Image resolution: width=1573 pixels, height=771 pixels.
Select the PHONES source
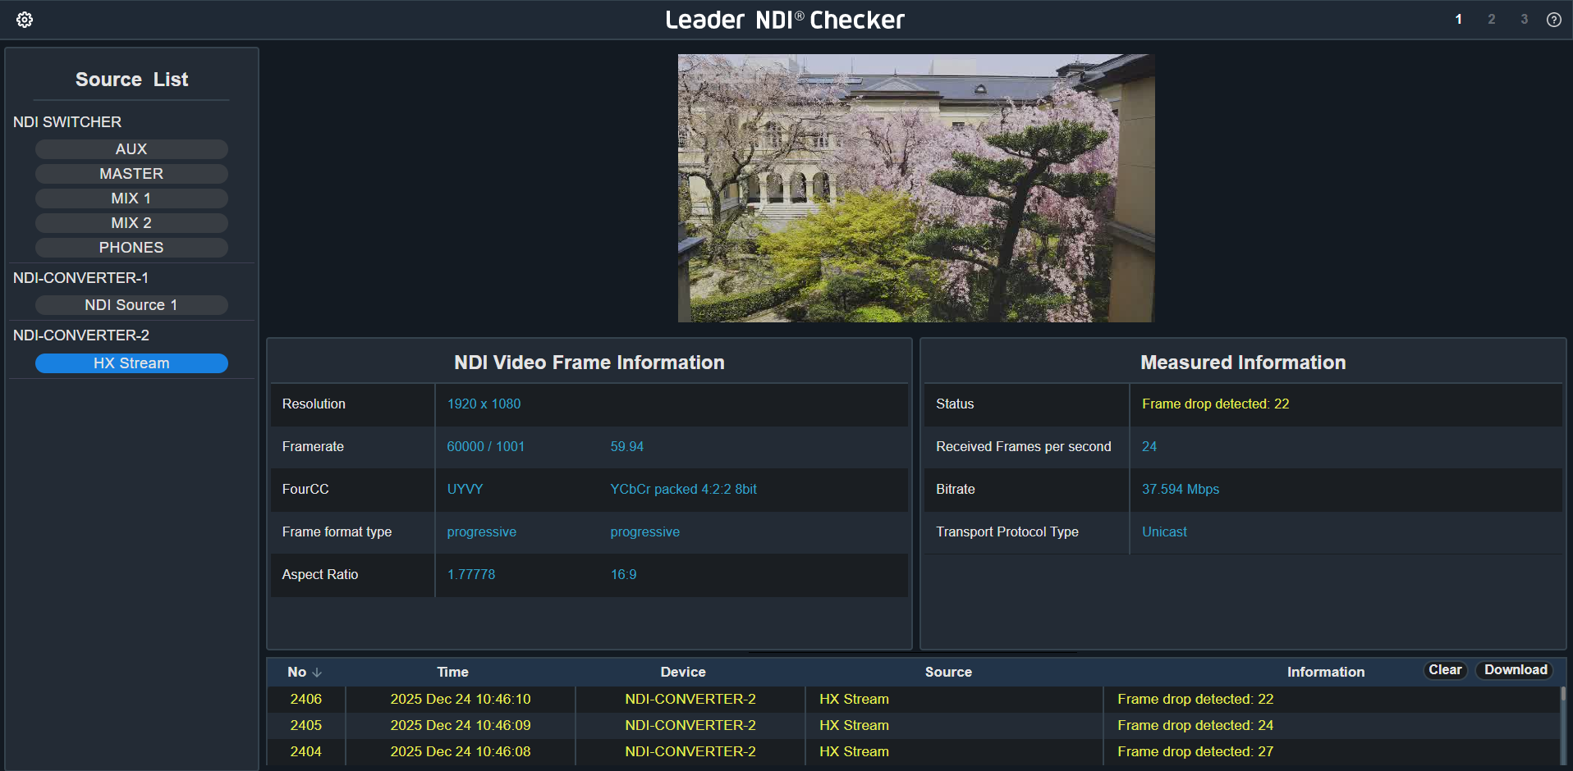pos(131,248)
